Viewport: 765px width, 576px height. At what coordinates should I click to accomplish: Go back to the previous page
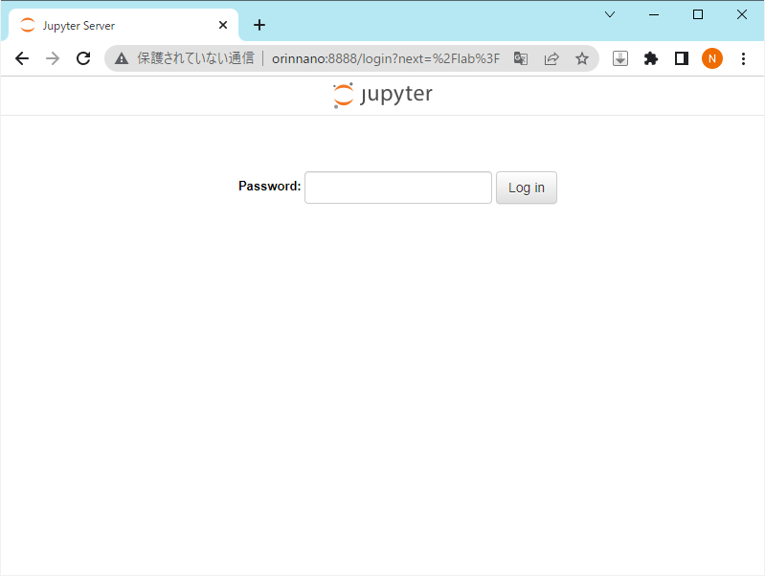pyautogui.click(x=22, y=58)
